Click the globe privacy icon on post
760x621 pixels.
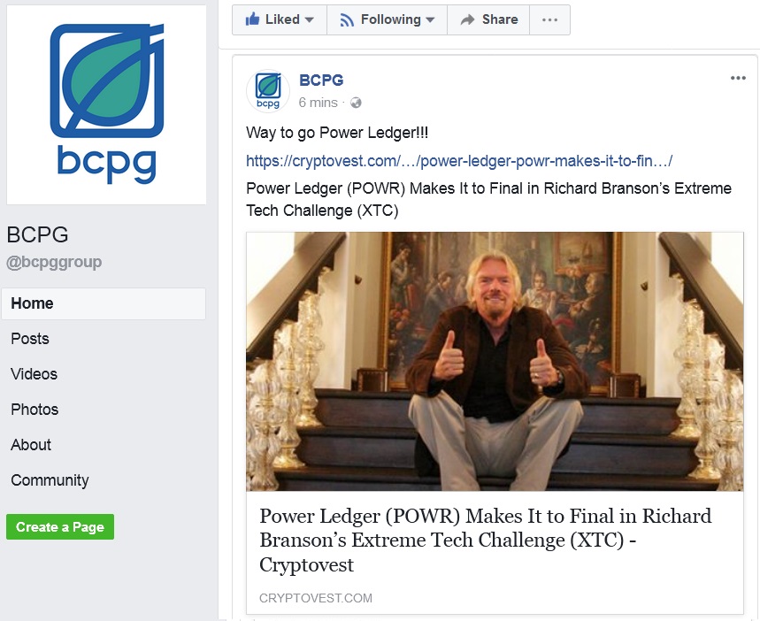click(x=356, y=103)
